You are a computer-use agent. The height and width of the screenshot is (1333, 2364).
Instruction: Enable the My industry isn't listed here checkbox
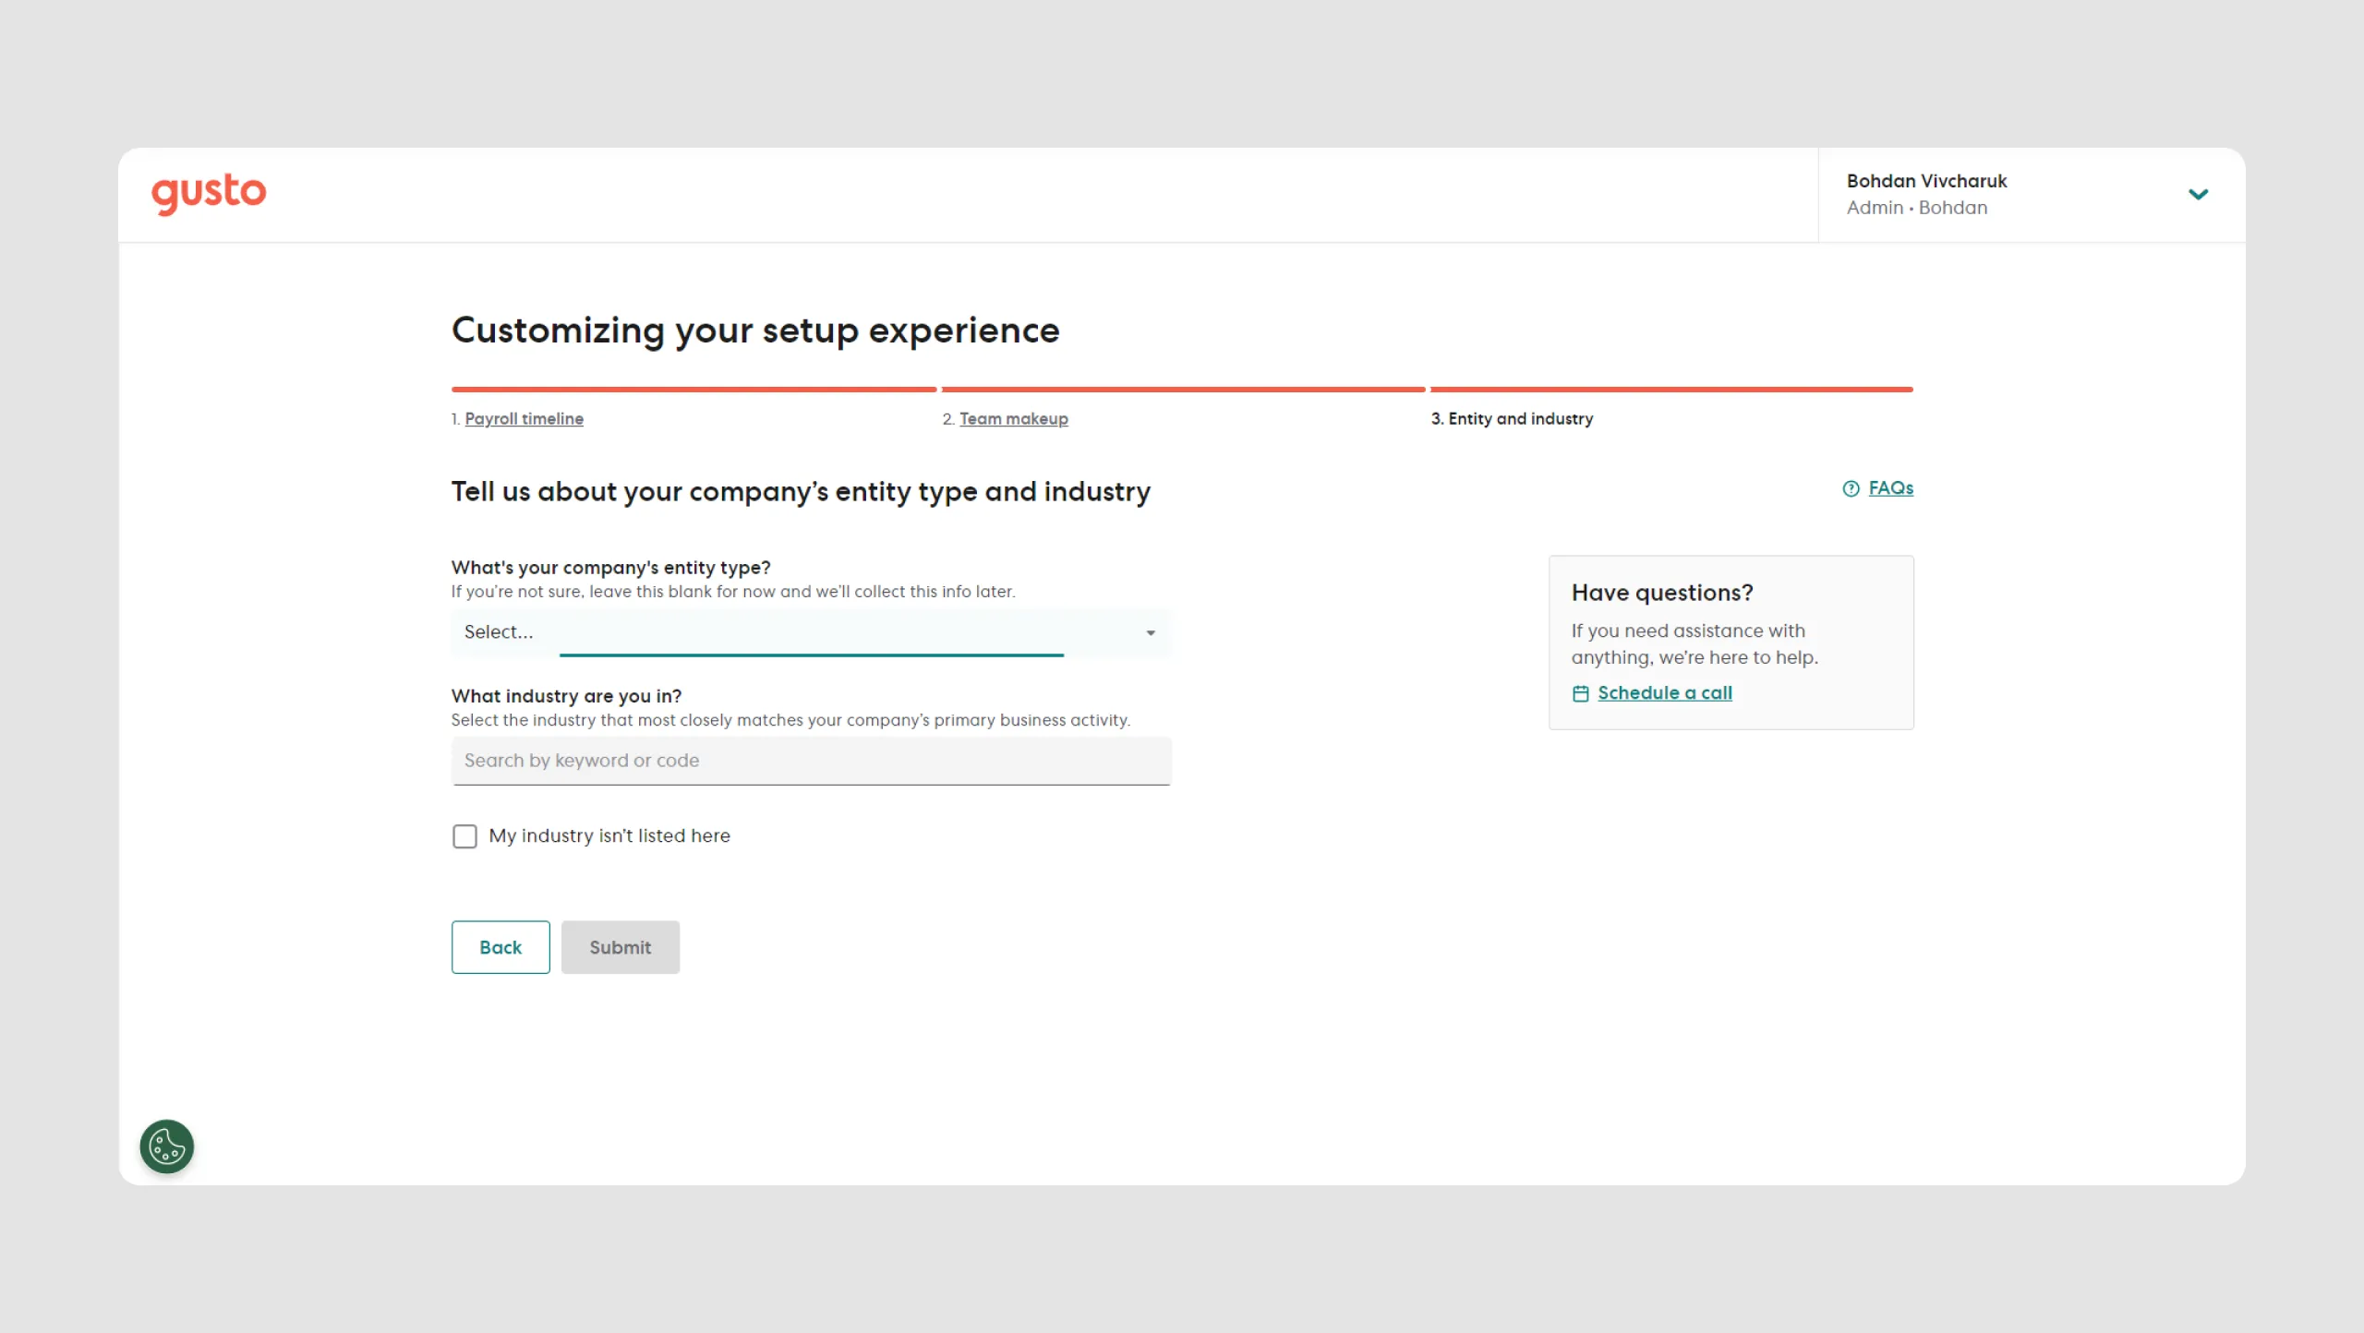(464, 835)
